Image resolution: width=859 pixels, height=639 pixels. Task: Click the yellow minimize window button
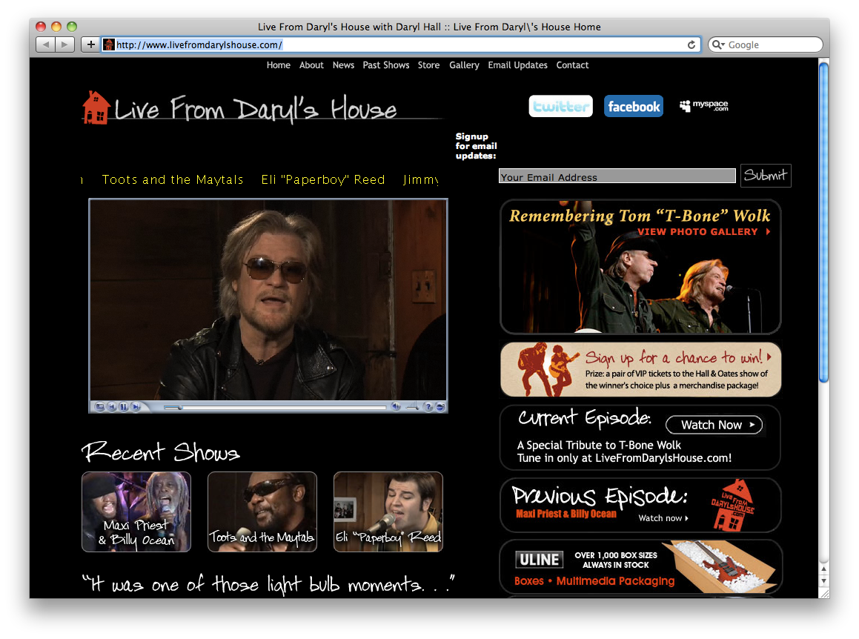coord(56,26)
